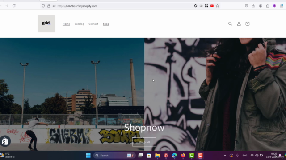286x160 pixels.
Task: Open the store search icon
Action: (x=230, y=24)
